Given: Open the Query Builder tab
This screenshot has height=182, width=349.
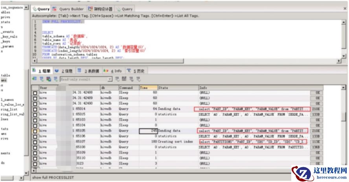Looking at the screenshot, I should click(x=68, y=9).
